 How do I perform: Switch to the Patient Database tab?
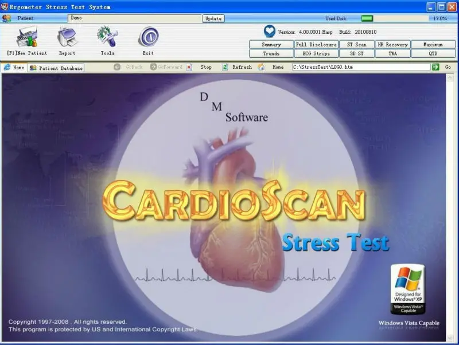pyautogui.click(x=57, y=67)
